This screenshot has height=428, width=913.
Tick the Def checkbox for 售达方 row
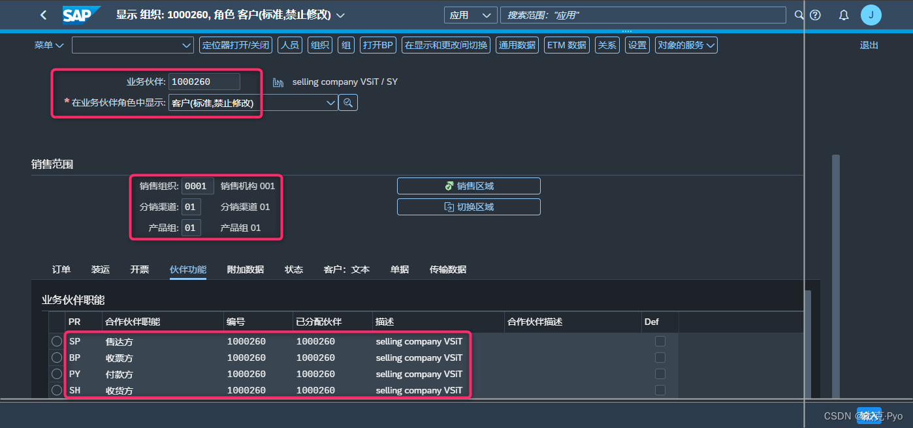click(660, 341)
